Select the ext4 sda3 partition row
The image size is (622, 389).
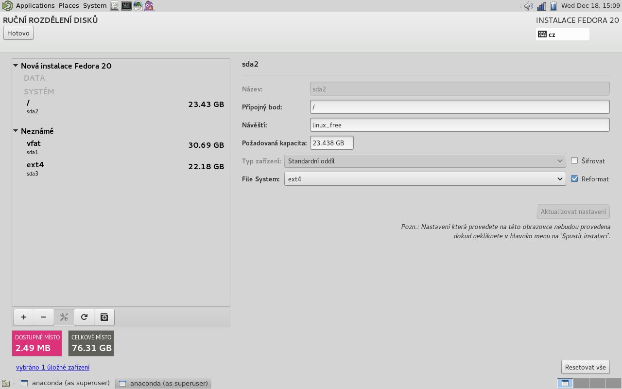121,169
